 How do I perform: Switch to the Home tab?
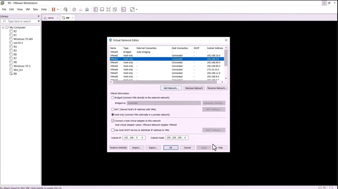coord(51,18)
